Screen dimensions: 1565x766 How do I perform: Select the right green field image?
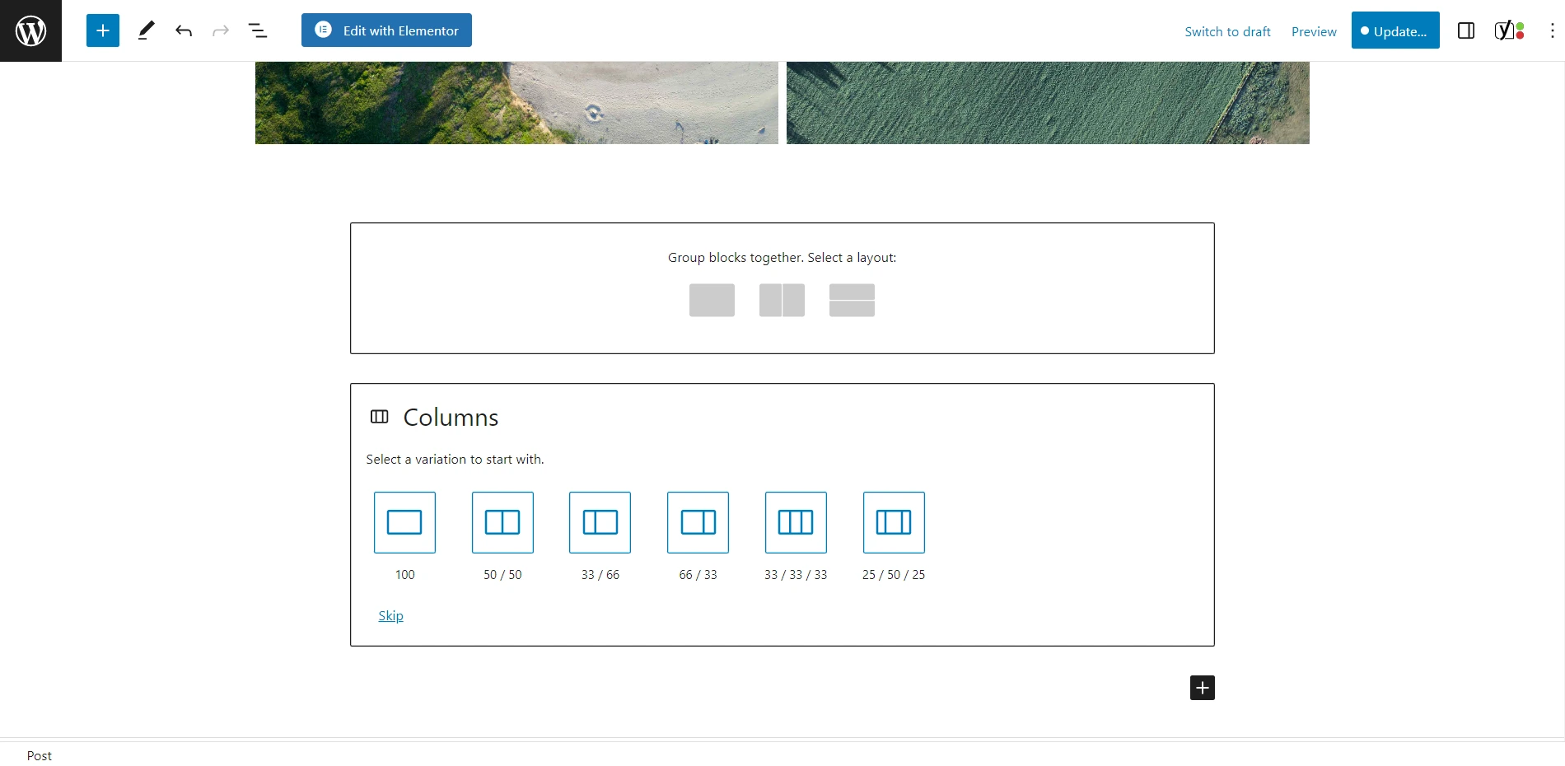[1048, 103]
